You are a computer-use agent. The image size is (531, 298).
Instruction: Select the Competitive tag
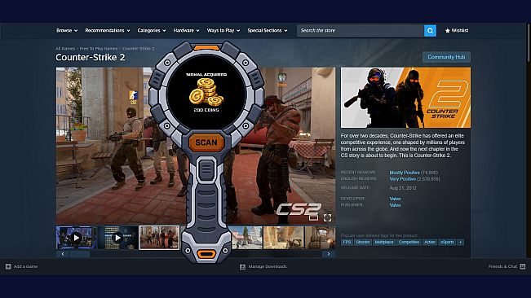(409, 243)
